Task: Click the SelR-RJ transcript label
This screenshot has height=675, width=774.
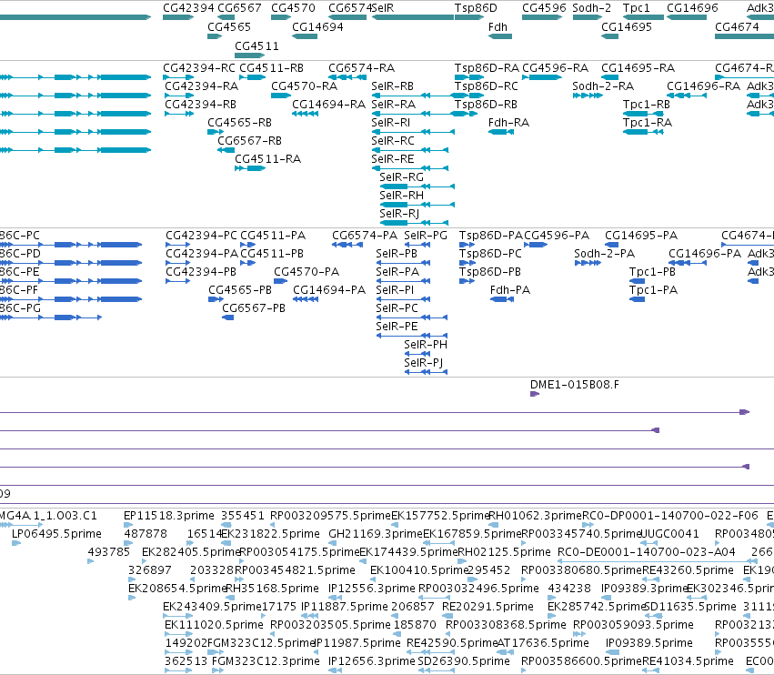Action: coord(399,213)
